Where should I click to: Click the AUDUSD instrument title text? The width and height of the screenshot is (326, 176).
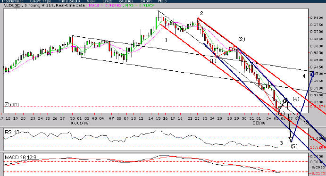(12, 5)
